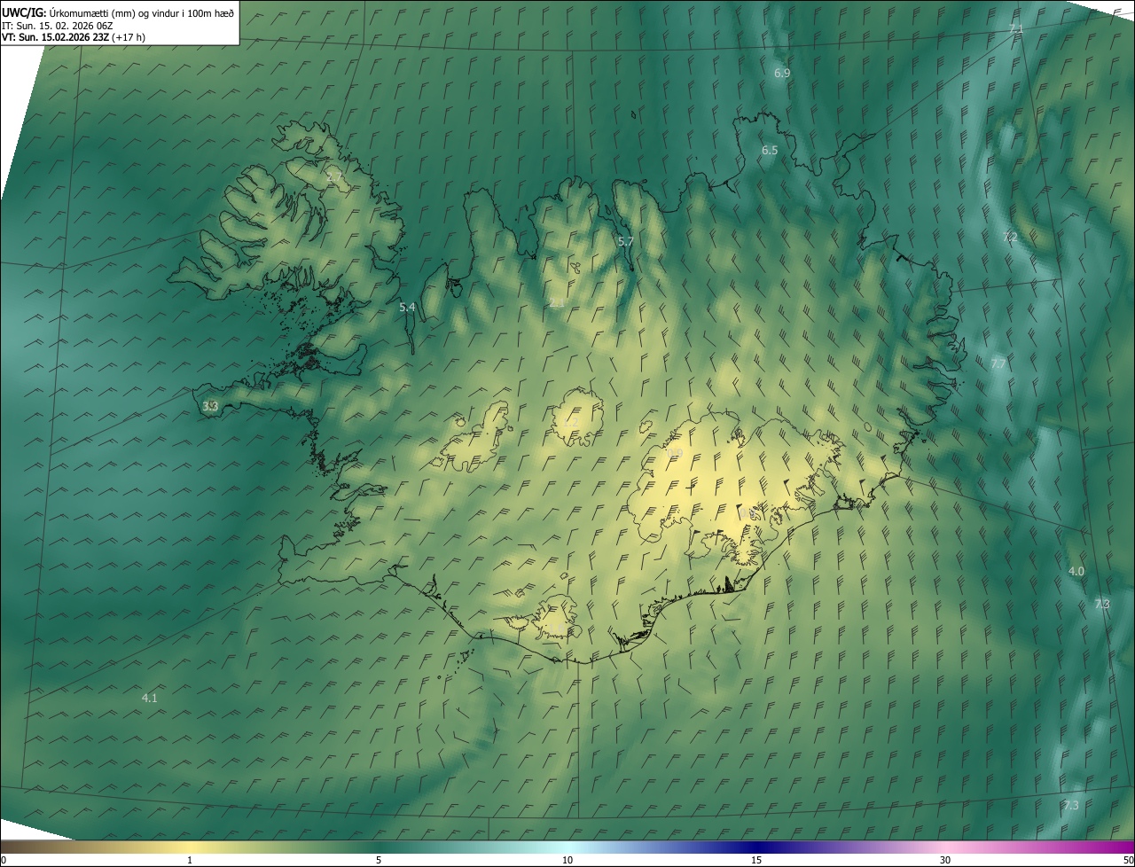The width and height of the screenshot is (1135, 867).
Task: Click the 7.2 value label on the map
Action: pyautogui.click(x=1010, y=238)
